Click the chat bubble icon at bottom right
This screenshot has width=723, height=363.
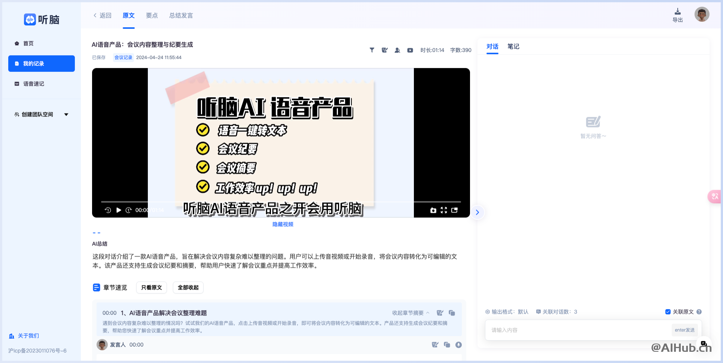click(704, 344)
